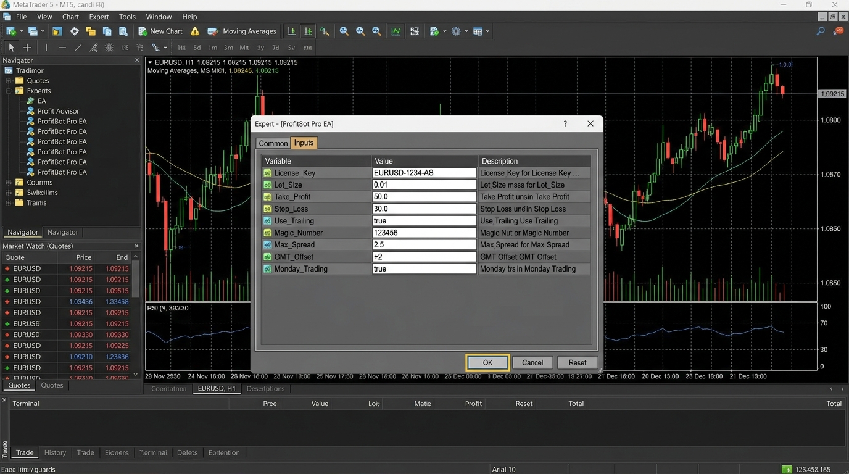Click the New Chart toolbar button

[160, 31]
